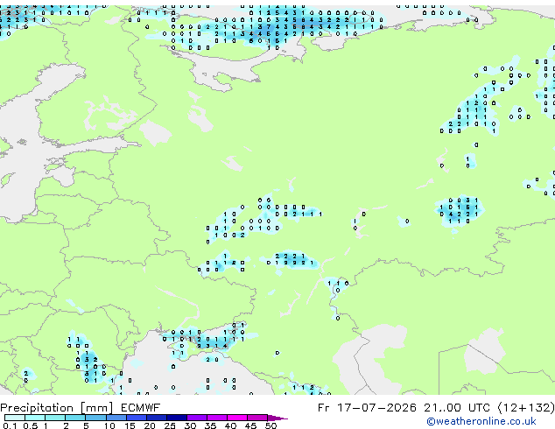555x429 pixels.
Task: Click the 30–35 mm purple swatch
Action: (196, 418)
